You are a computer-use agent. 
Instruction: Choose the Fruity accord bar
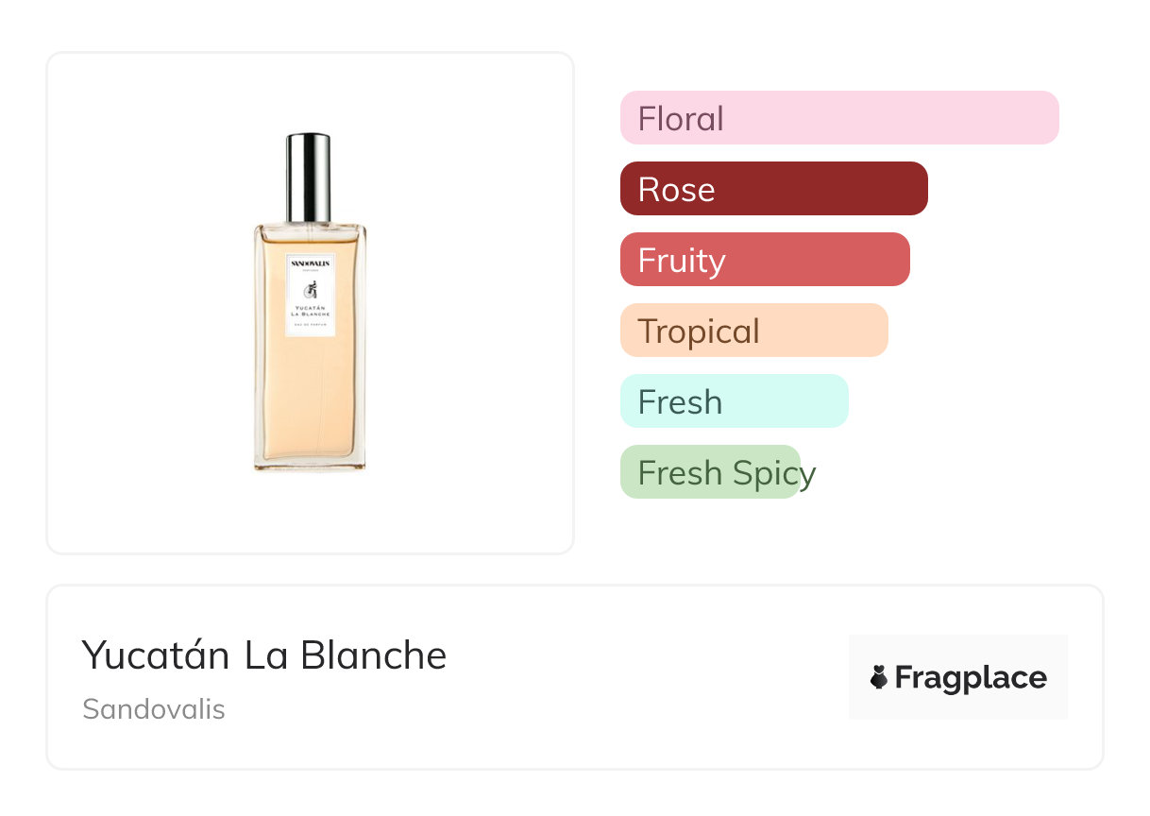765,260
